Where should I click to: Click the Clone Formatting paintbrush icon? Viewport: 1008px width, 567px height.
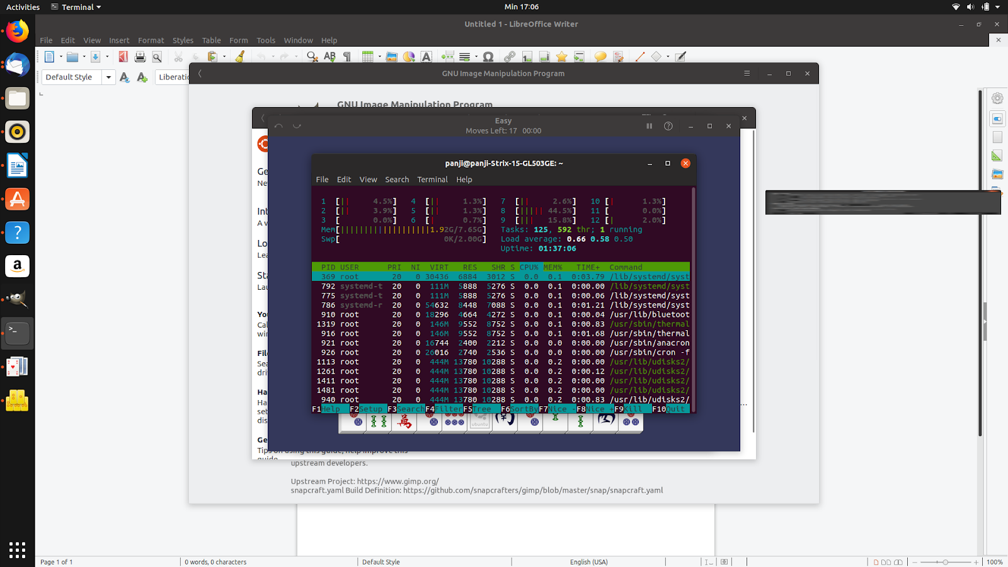coord(239,57)
